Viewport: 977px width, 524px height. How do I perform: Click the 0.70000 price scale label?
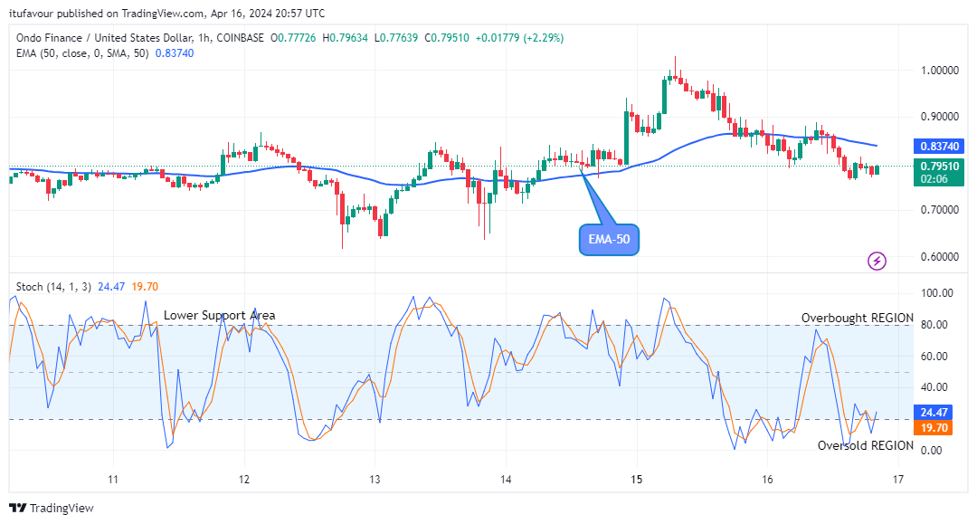(x=940, y=210)
